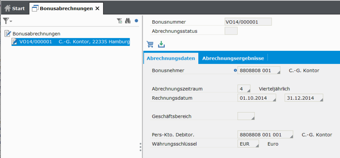Click the shopping cart icon
Image resolution: width=340 pixels, height=158 pixels.
tap(150, 44)
